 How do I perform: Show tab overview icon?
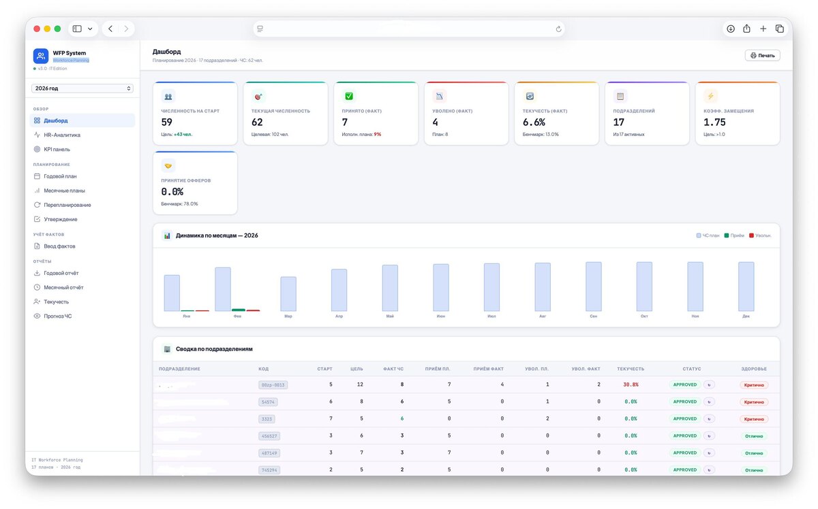(780, 29)
